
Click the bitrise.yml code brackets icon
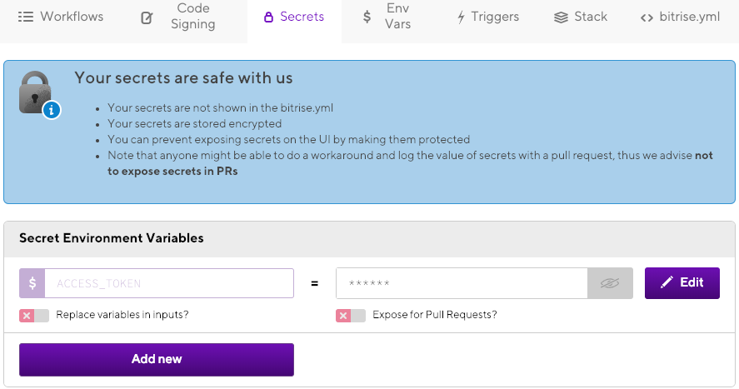point(647,17)
